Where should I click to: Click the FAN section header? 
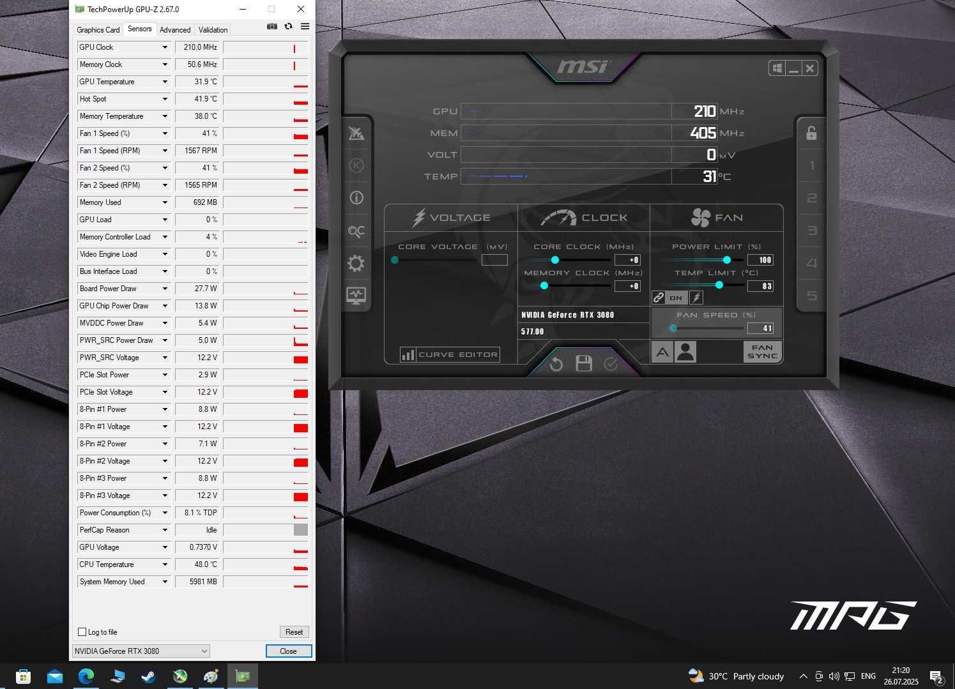pos(717,218)
